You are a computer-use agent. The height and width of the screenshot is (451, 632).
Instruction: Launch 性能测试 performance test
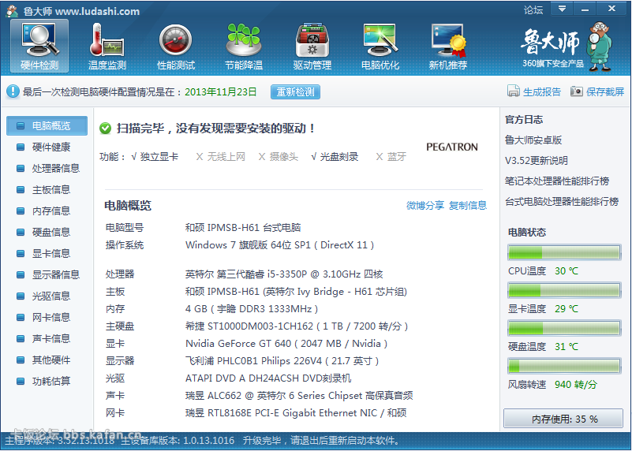176,46
